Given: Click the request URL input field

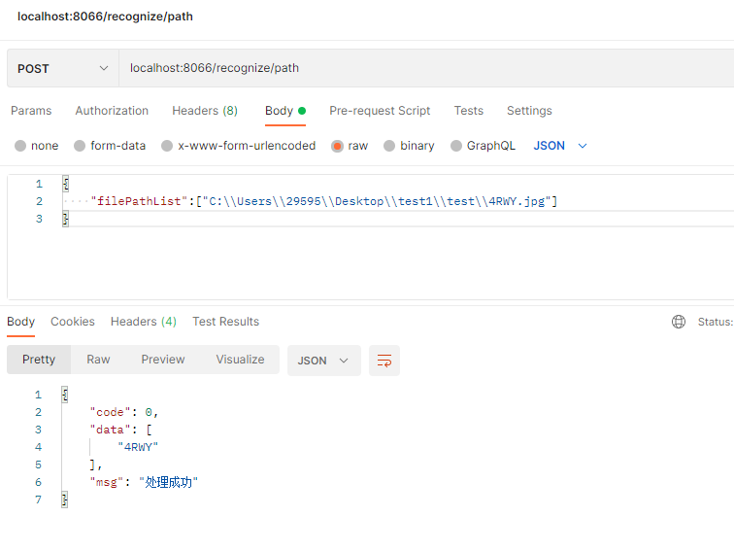Looking at the screenshot, I should tap(417, 69).
